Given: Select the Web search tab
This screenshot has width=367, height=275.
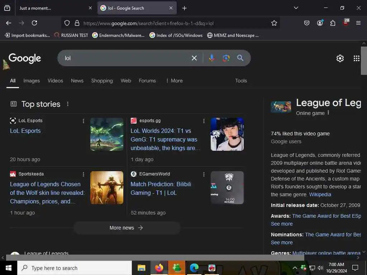Looking at the screenshot, I should coord(126,81).
